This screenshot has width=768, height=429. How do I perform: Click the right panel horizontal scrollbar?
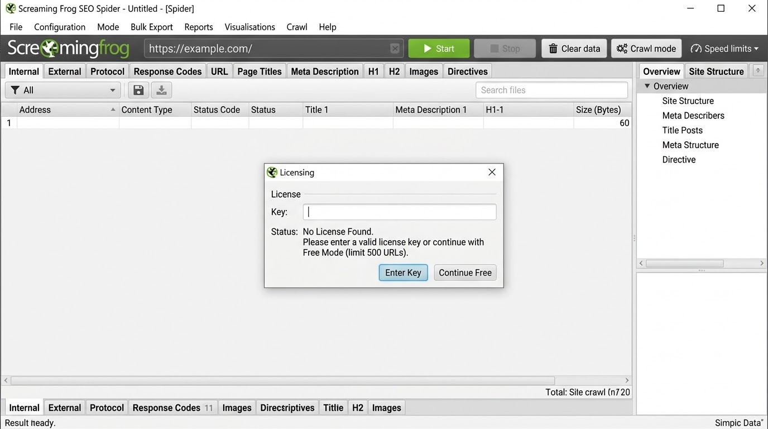[684, 263]
